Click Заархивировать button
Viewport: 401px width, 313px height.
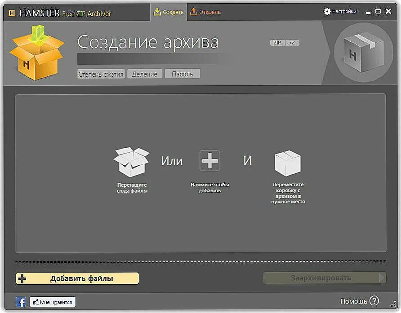[325, 278]
